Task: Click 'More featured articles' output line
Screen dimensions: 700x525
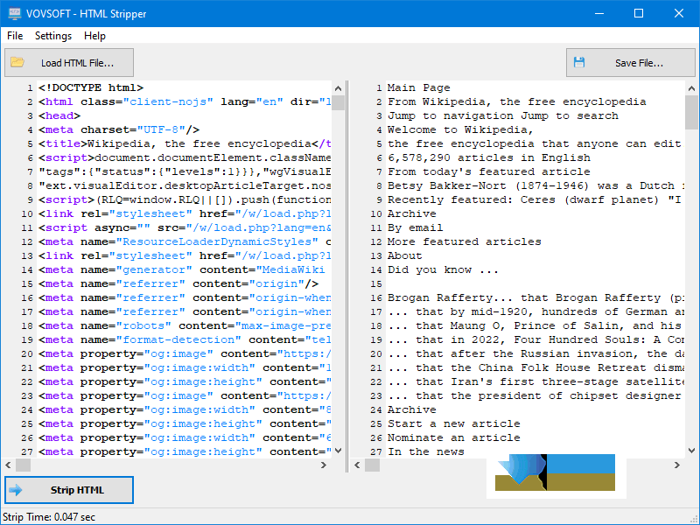Action: [x=465, y=242]
